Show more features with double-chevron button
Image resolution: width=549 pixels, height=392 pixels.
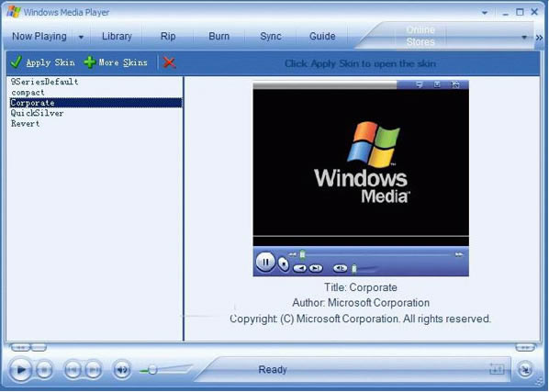(539, 38)
